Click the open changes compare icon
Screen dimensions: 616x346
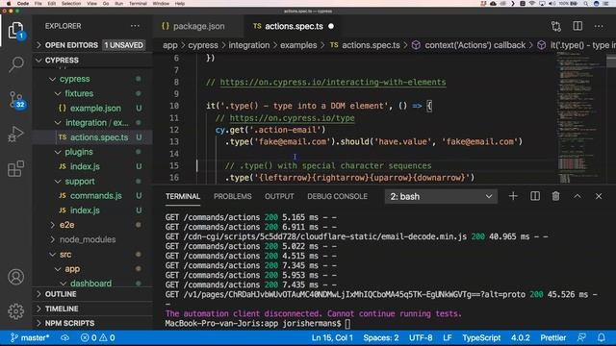click(556, 26)
